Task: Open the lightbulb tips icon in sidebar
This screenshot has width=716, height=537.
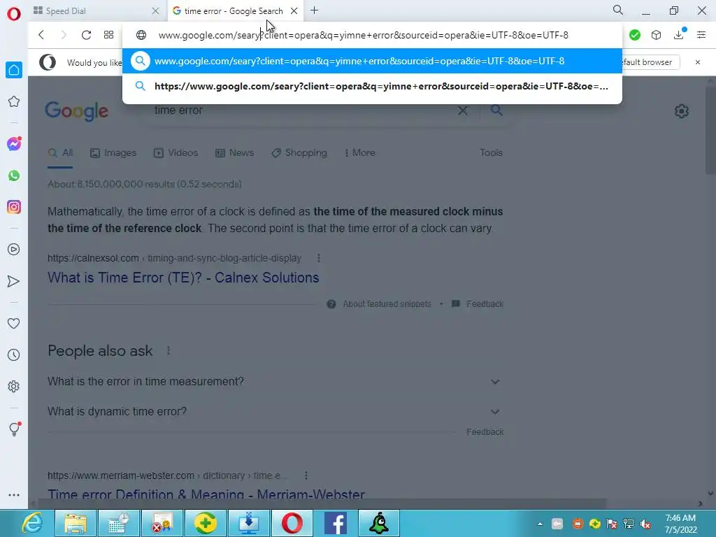Action: tap(14, 429)
